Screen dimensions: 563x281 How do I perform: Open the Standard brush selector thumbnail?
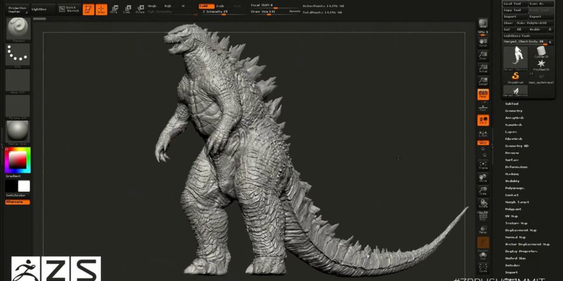(x=18, y=29)
